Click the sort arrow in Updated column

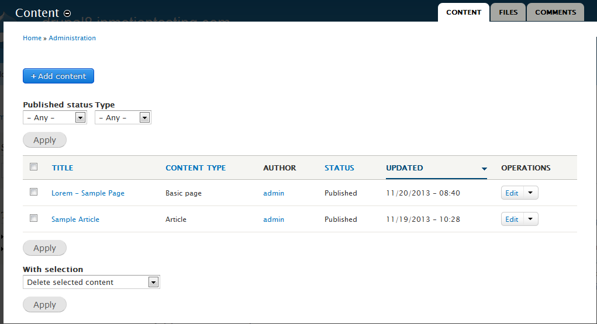click(484, 169)
